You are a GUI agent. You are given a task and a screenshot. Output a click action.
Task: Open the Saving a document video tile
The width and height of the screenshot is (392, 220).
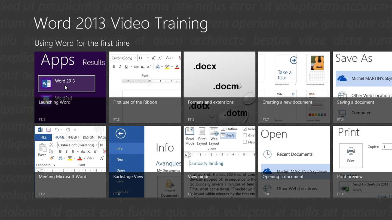click(x=362, y=87)
